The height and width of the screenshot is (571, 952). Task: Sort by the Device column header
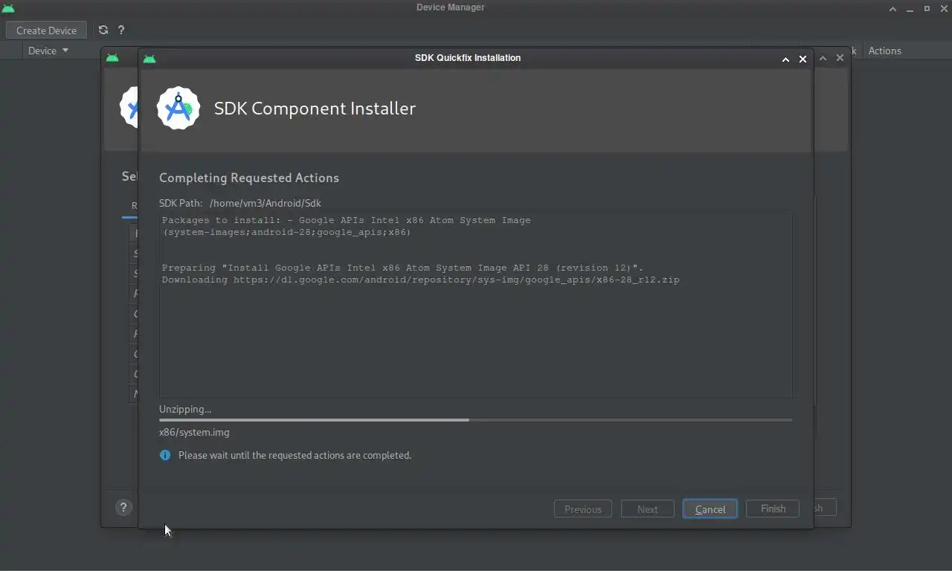(x=48, y=51)
